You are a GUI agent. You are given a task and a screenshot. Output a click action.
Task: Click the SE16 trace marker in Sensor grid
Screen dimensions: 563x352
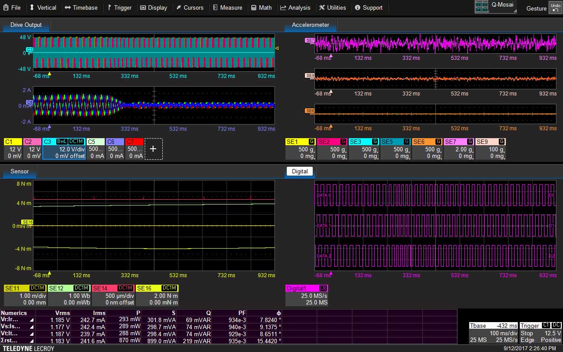click(x=27, y=222)
